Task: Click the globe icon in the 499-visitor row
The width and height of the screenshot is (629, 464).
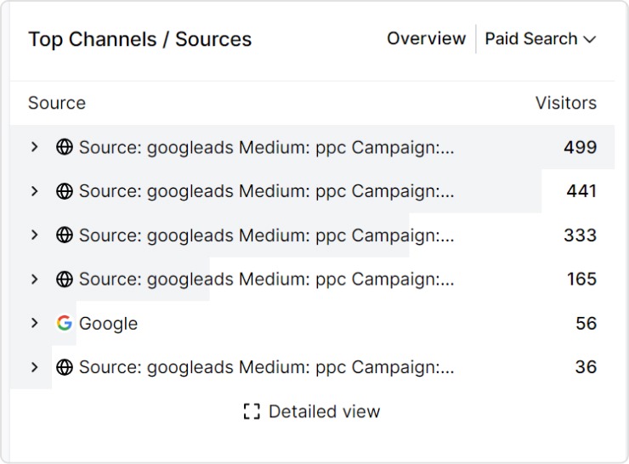Action: pos(65,147)
